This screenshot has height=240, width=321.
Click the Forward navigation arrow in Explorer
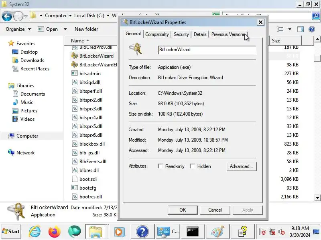point(18,16)
